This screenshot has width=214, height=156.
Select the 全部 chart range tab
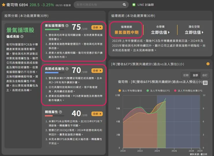(195, 75)
